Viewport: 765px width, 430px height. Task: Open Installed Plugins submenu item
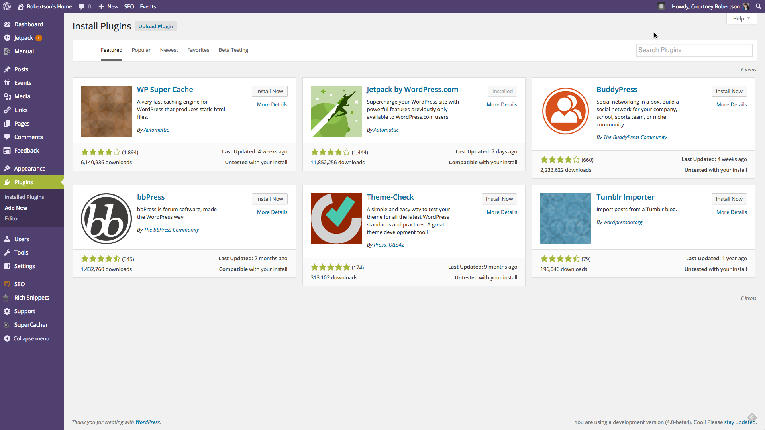point(24,197)
